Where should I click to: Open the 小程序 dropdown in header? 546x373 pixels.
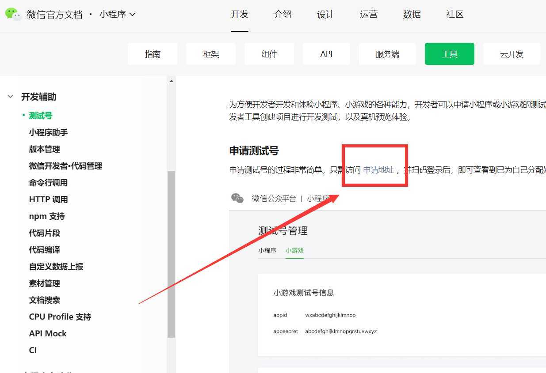(117, 14)
